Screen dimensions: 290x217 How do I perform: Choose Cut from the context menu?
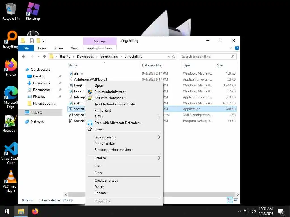point(124,166)
